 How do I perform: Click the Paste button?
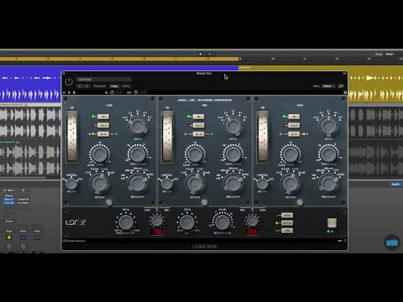click(126, 86)
